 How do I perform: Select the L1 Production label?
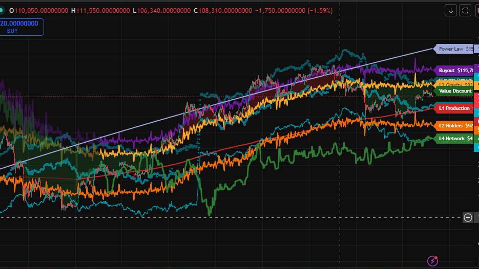[x=454, y=108]
